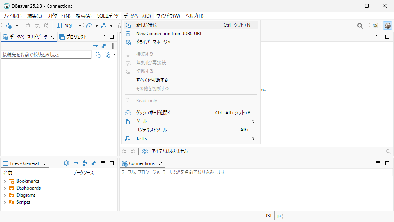Toggle link with editor in Navigator
Image resolution: width=394 pixels, height=222 pixels.
point(104,46)
